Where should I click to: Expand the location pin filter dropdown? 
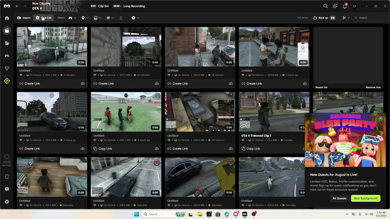point(85,18)
